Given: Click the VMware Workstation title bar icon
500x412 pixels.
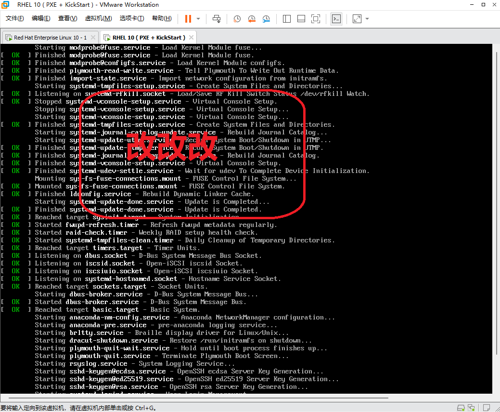Looking at the screenshot, I should [5, 4].
